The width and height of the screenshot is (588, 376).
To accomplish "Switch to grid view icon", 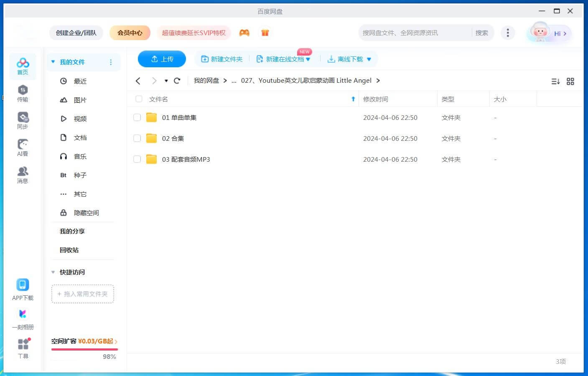I will [570, 81].
